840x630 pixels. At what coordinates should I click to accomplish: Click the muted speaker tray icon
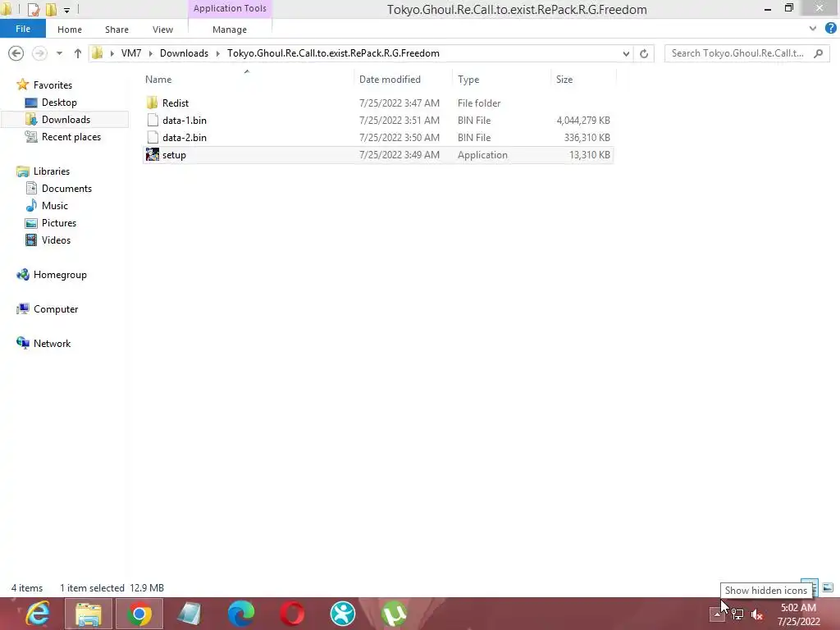(x=756, y=614)
